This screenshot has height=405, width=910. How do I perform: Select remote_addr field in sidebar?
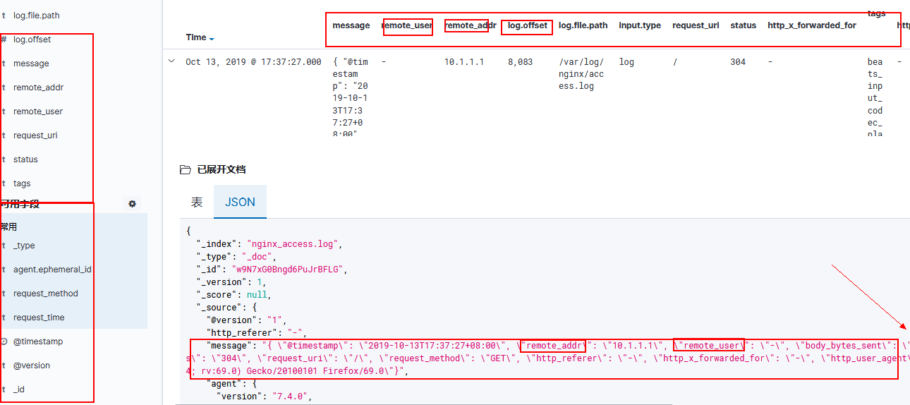[39, 87]
